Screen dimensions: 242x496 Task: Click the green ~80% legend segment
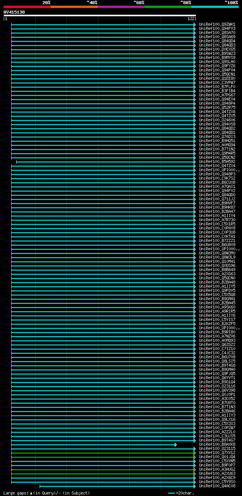pyautogui.click(x=168, y=7)
